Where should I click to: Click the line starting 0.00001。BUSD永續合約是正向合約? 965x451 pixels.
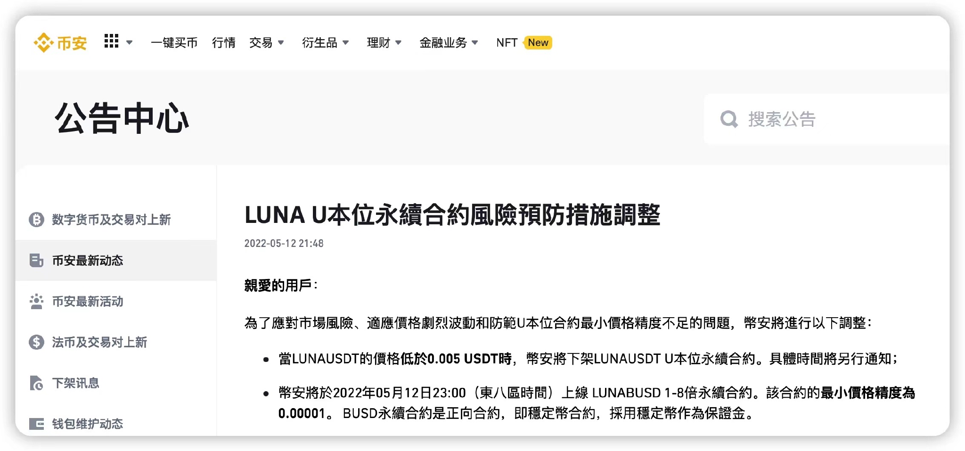coord(517,413)
